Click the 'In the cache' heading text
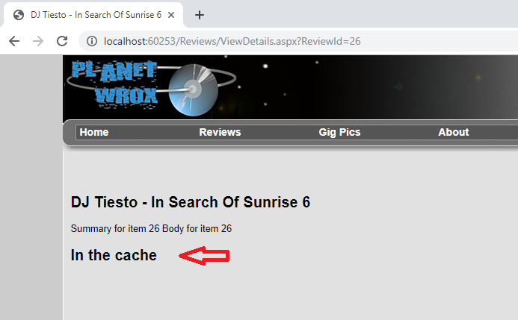The height and width of the screenshot is (320, 518). click(114, 255)
